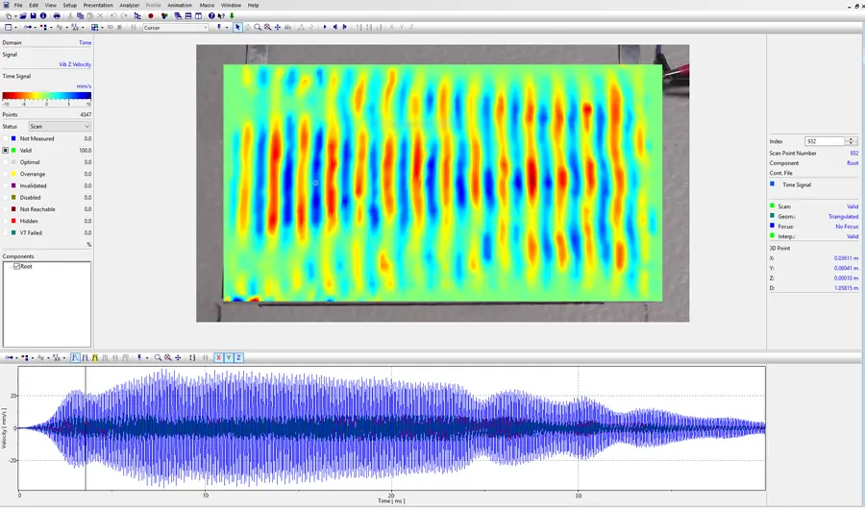Image resolution: width=865 pixels, height=508 pixels.
Task: Click the red record button in the toolbar
Action: [x=151, y=16]
